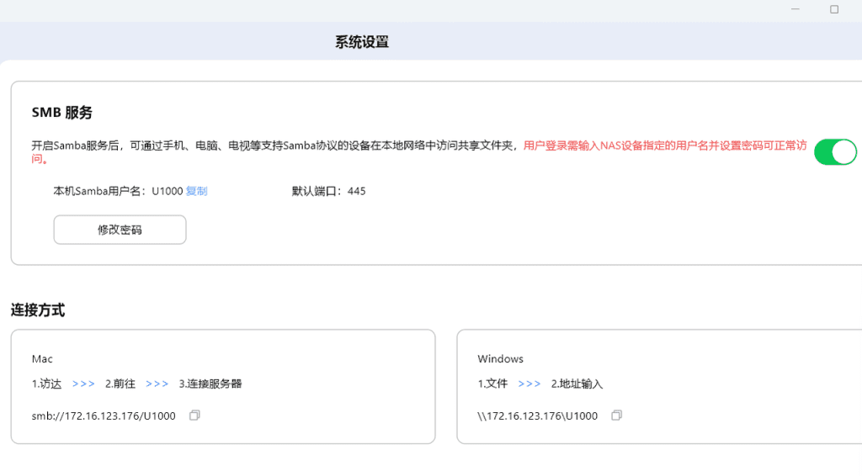Screen dimensions: 862x476
Task: Click the 复制 link beside U1000
Action: click(x=196, y=191)
